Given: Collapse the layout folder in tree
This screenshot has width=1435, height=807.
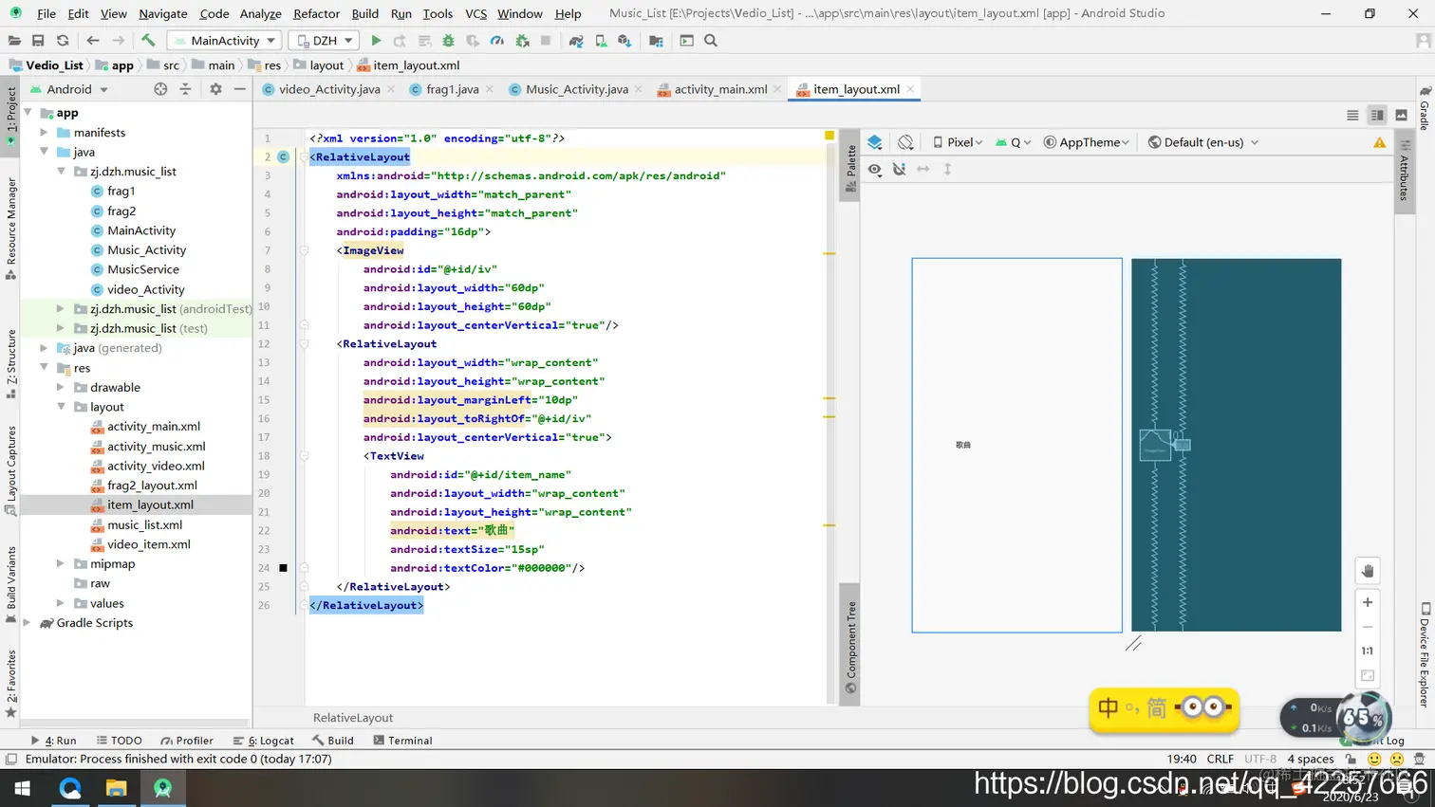Looking at the screenshot, I should click(62, 407).
